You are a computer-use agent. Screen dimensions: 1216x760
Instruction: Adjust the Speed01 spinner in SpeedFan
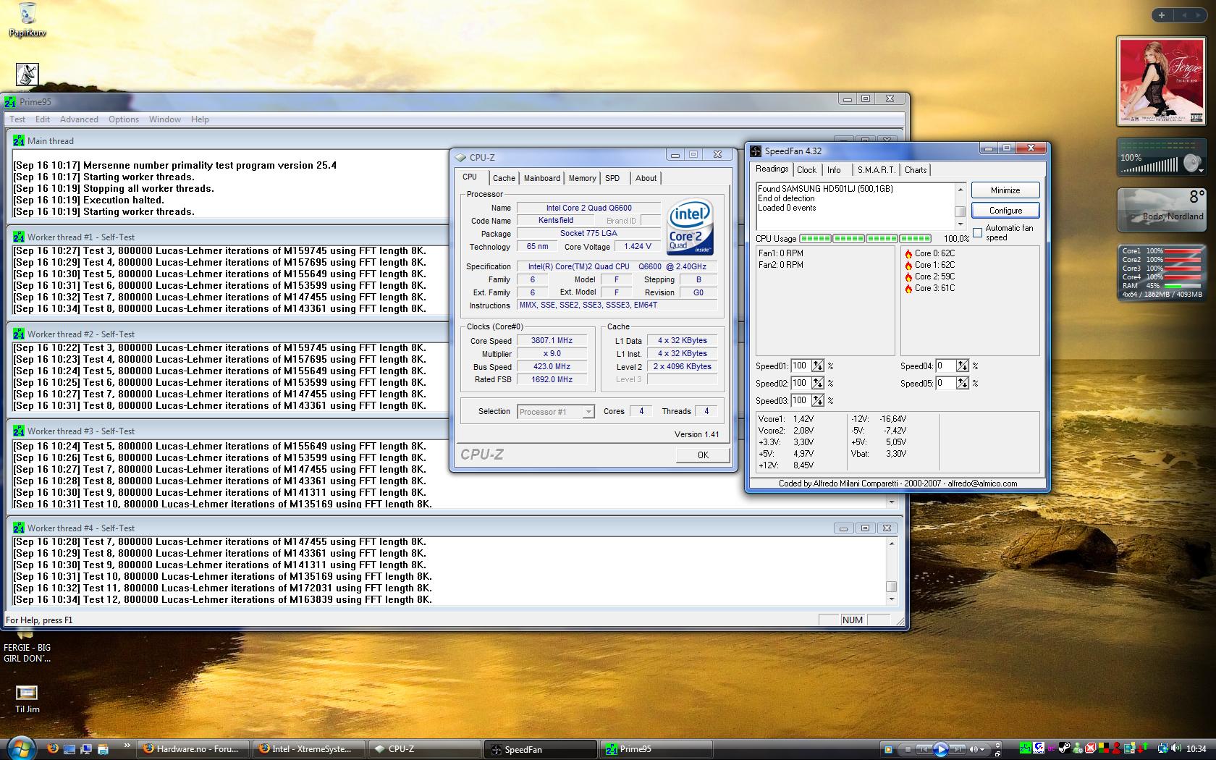coord(818,366)
